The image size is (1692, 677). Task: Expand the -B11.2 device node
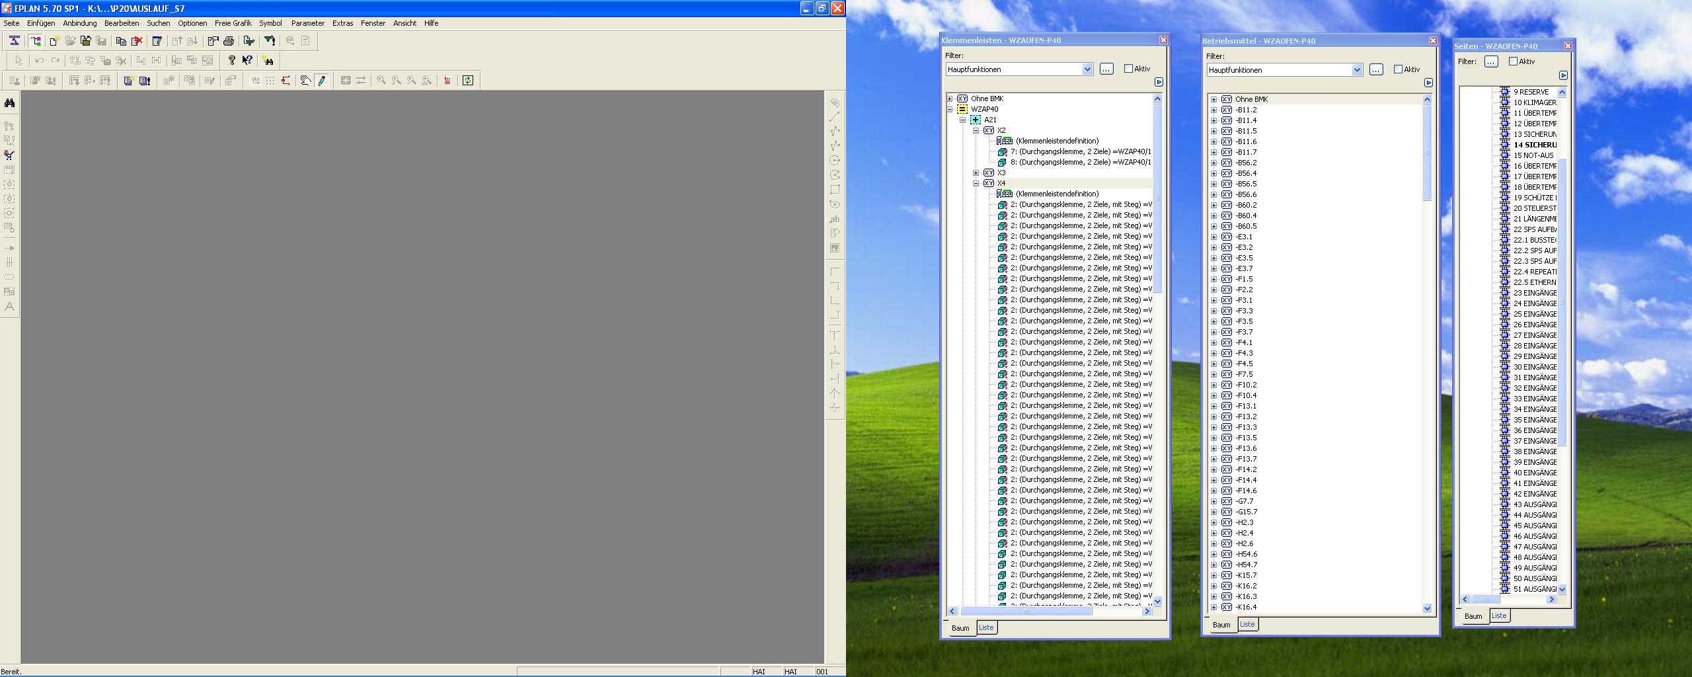(x=1214, y=110)
